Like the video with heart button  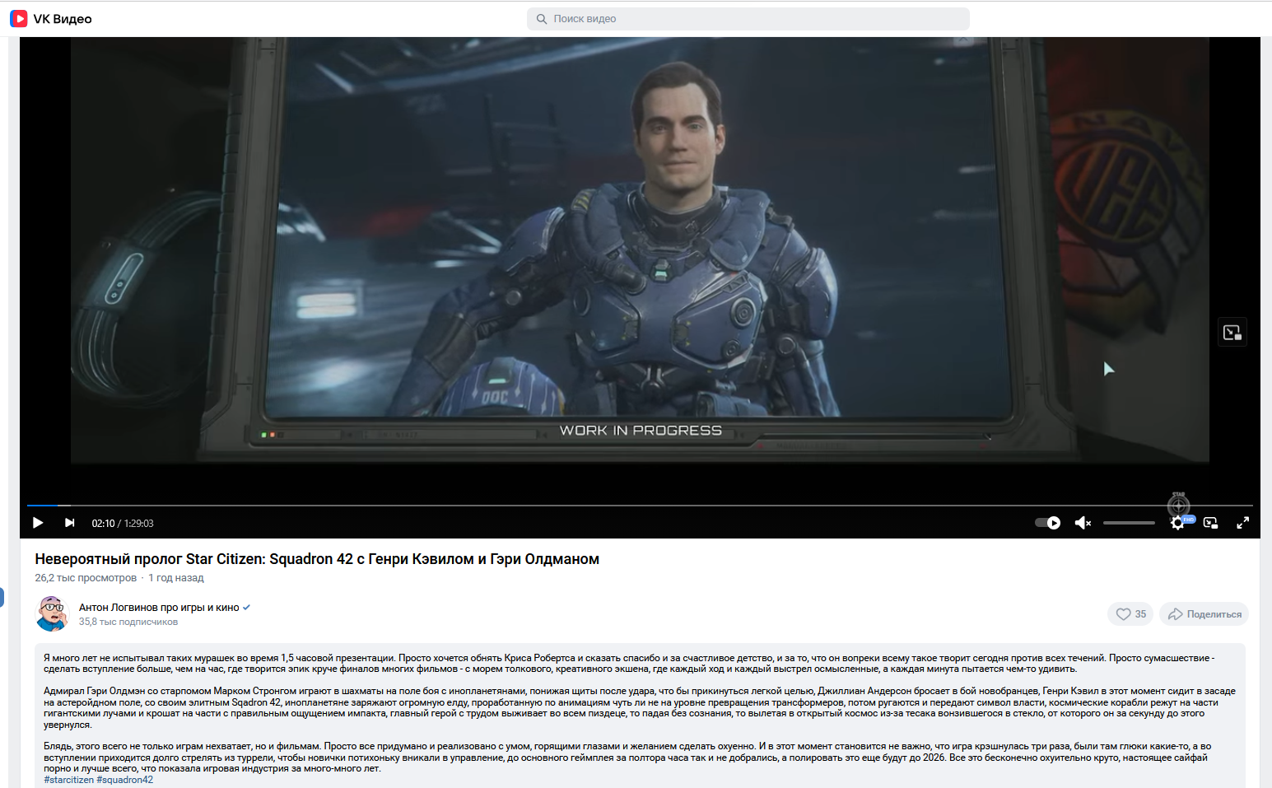tap(1130, 614)
